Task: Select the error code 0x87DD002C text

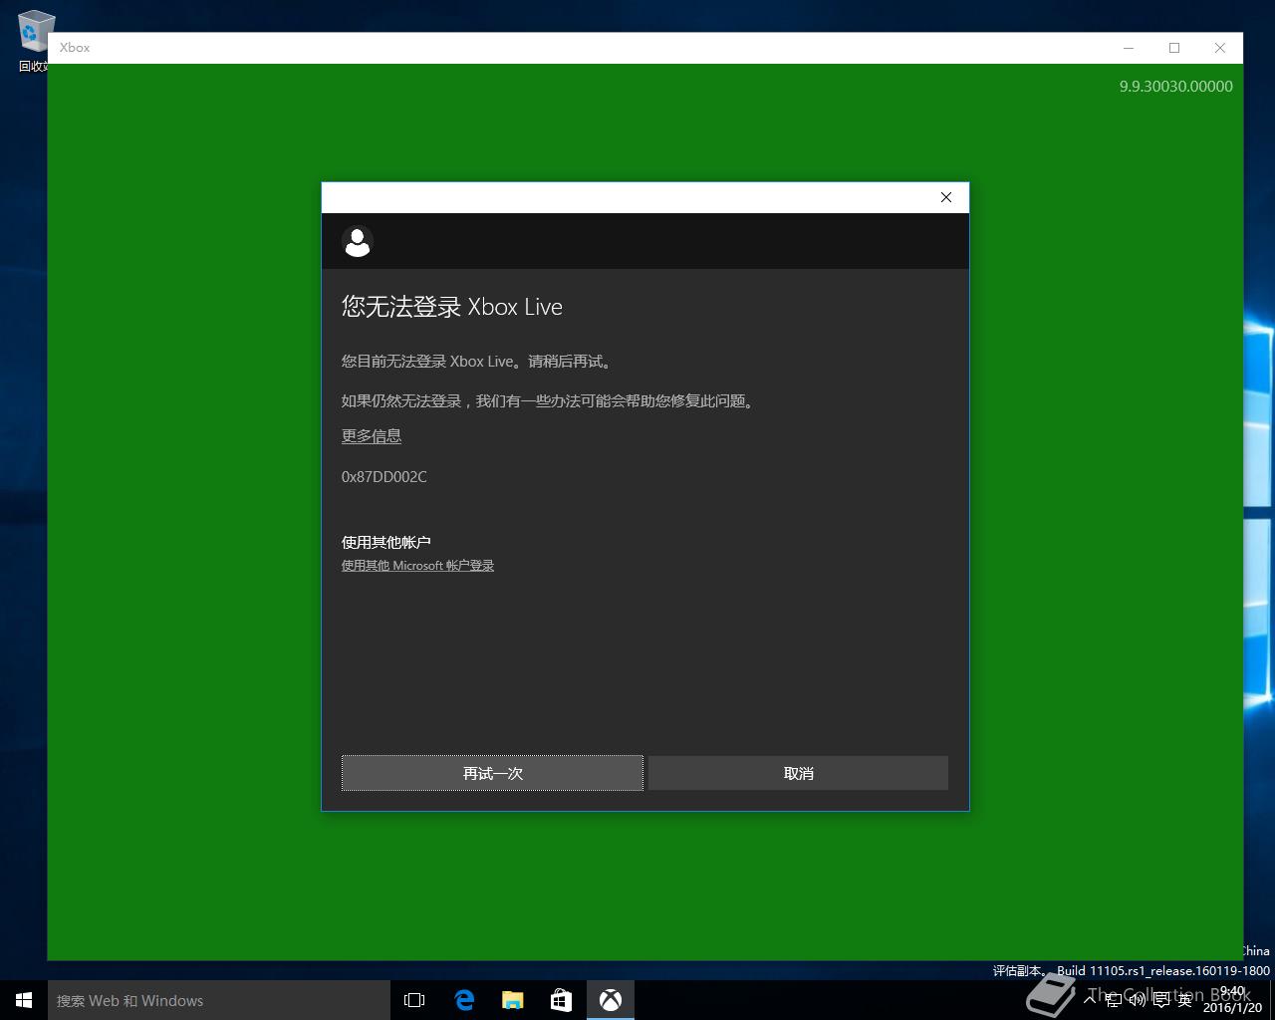Action: tap(384, 477)
